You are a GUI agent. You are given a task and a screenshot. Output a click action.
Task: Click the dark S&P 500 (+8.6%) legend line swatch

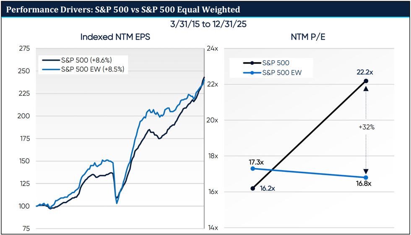50,60
